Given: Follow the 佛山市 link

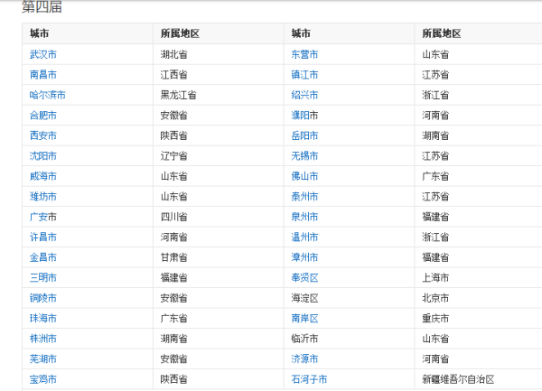Looking at the screenshot, I should 304,176.
